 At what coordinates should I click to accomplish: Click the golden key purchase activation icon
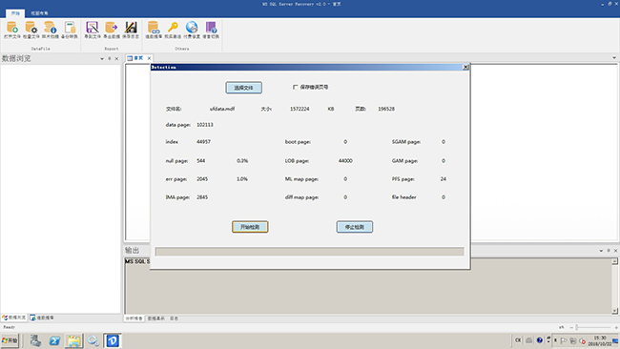click(173, 28)
